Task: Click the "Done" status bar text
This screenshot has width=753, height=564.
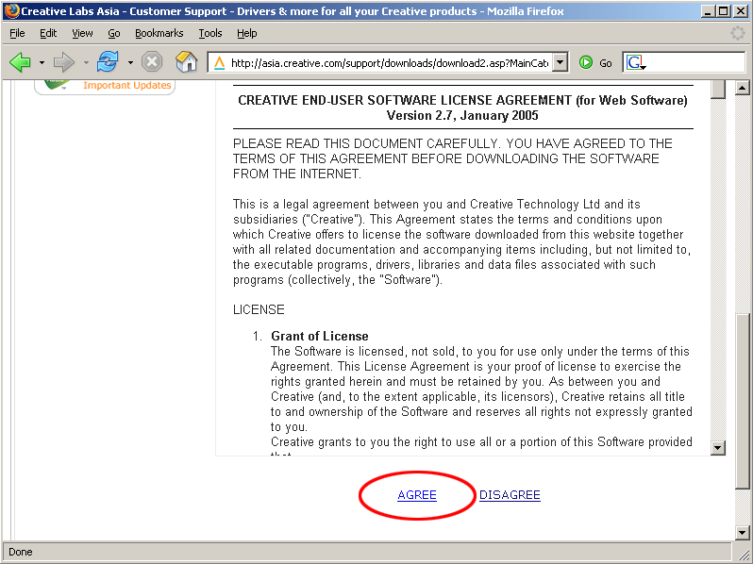Action: point(20,552)
